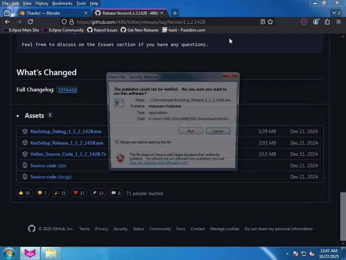Open the Firefox account icon
The width and height of the screenshot is (346, 260).
(x=316, y=22)
